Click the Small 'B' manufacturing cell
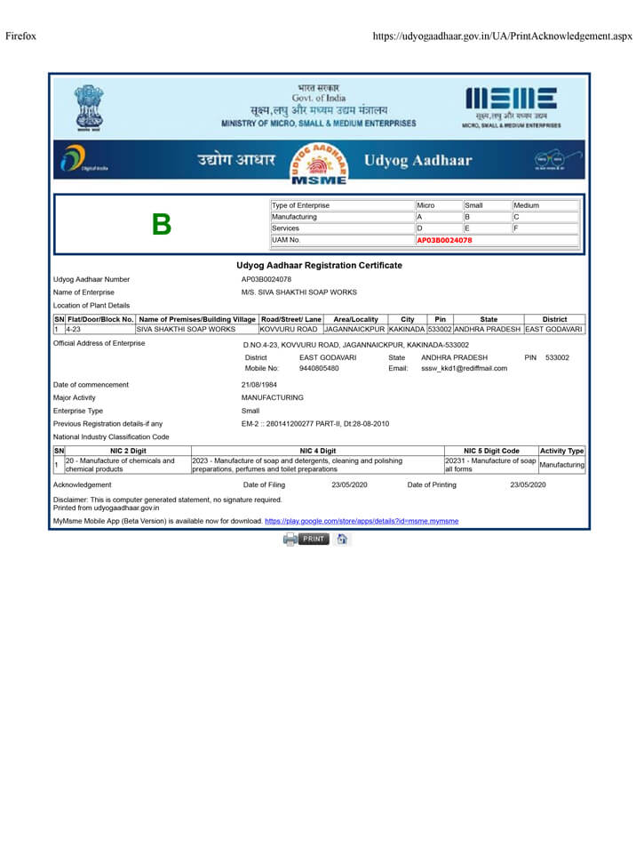This screenshot has height=864, width=636. [x=486, y=217]
